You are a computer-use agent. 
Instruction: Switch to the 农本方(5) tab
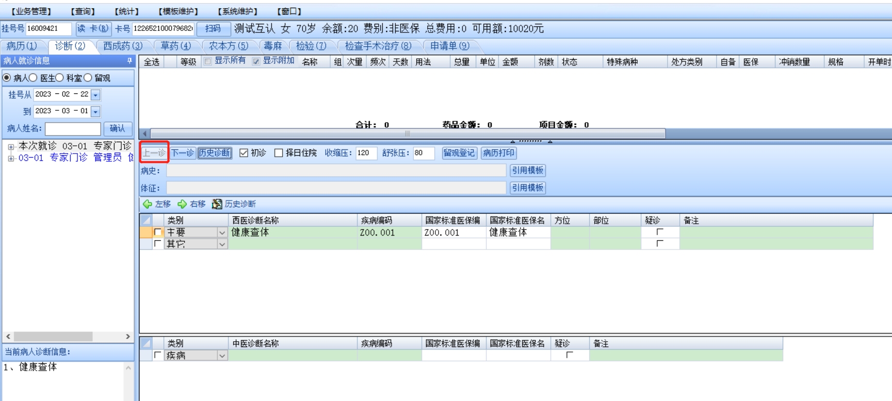[229, 46]
